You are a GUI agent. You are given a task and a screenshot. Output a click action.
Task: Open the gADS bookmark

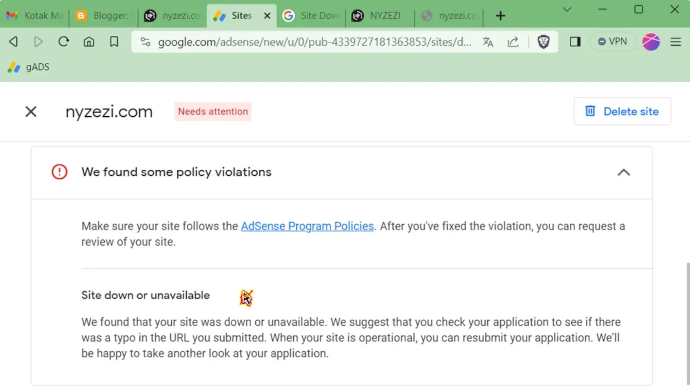pos(28,67)
